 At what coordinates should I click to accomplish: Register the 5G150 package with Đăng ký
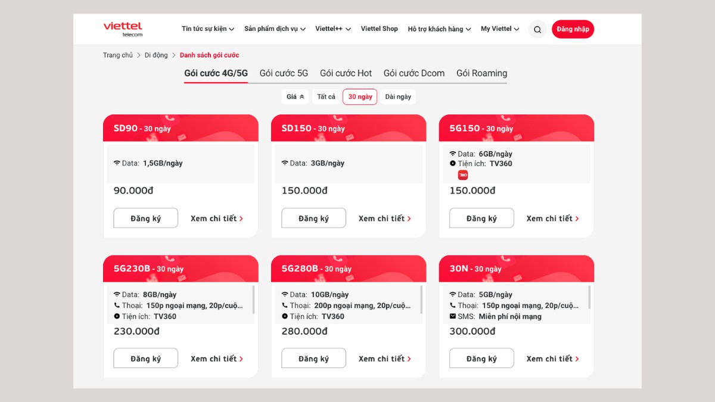click(x=481, y=218)
